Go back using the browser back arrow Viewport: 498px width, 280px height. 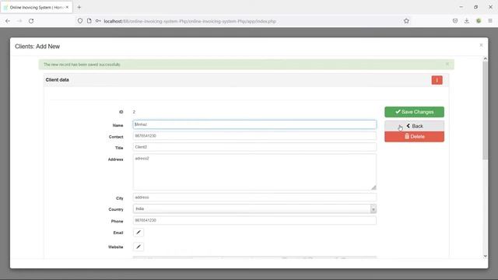tap(8, 21)
